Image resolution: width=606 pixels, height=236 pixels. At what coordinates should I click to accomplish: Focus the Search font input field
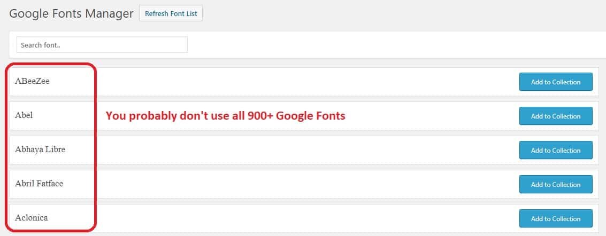click(x=102, y=45)
